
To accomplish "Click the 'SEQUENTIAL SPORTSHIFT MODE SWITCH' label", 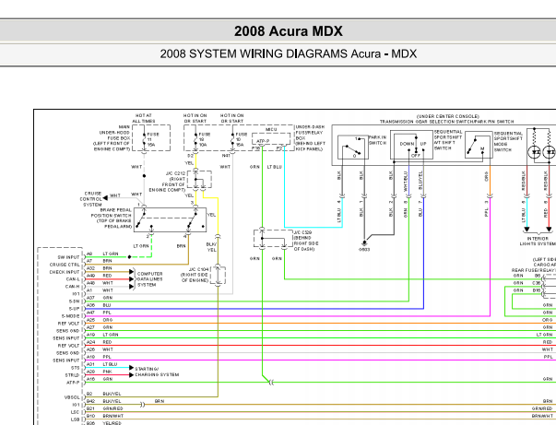I will [508, 141].
